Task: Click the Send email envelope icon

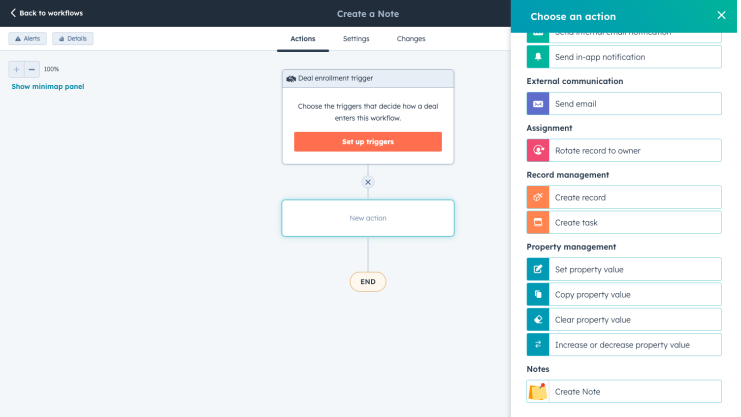Action: click(x=538, y=104)
